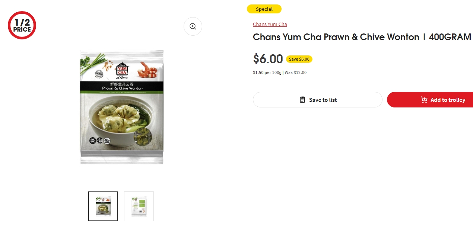Screen dimensions: 473x229
Task: Click the black Prawn & Chive Wonton label on the pack
Action: 122,87
